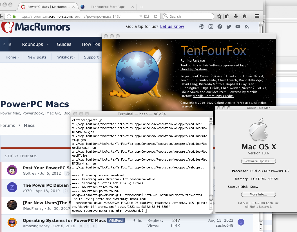Open MacRumors podcast icon
Viewport: 297px width, 232px height.
click(202, 27)
